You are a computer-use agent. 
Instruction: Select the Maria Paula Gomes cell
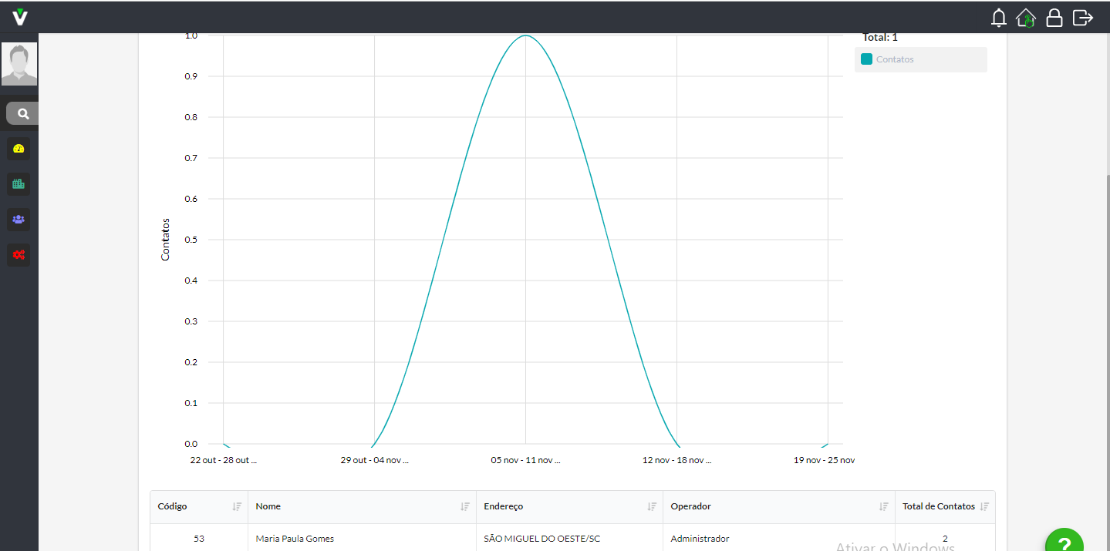(362, 539)
